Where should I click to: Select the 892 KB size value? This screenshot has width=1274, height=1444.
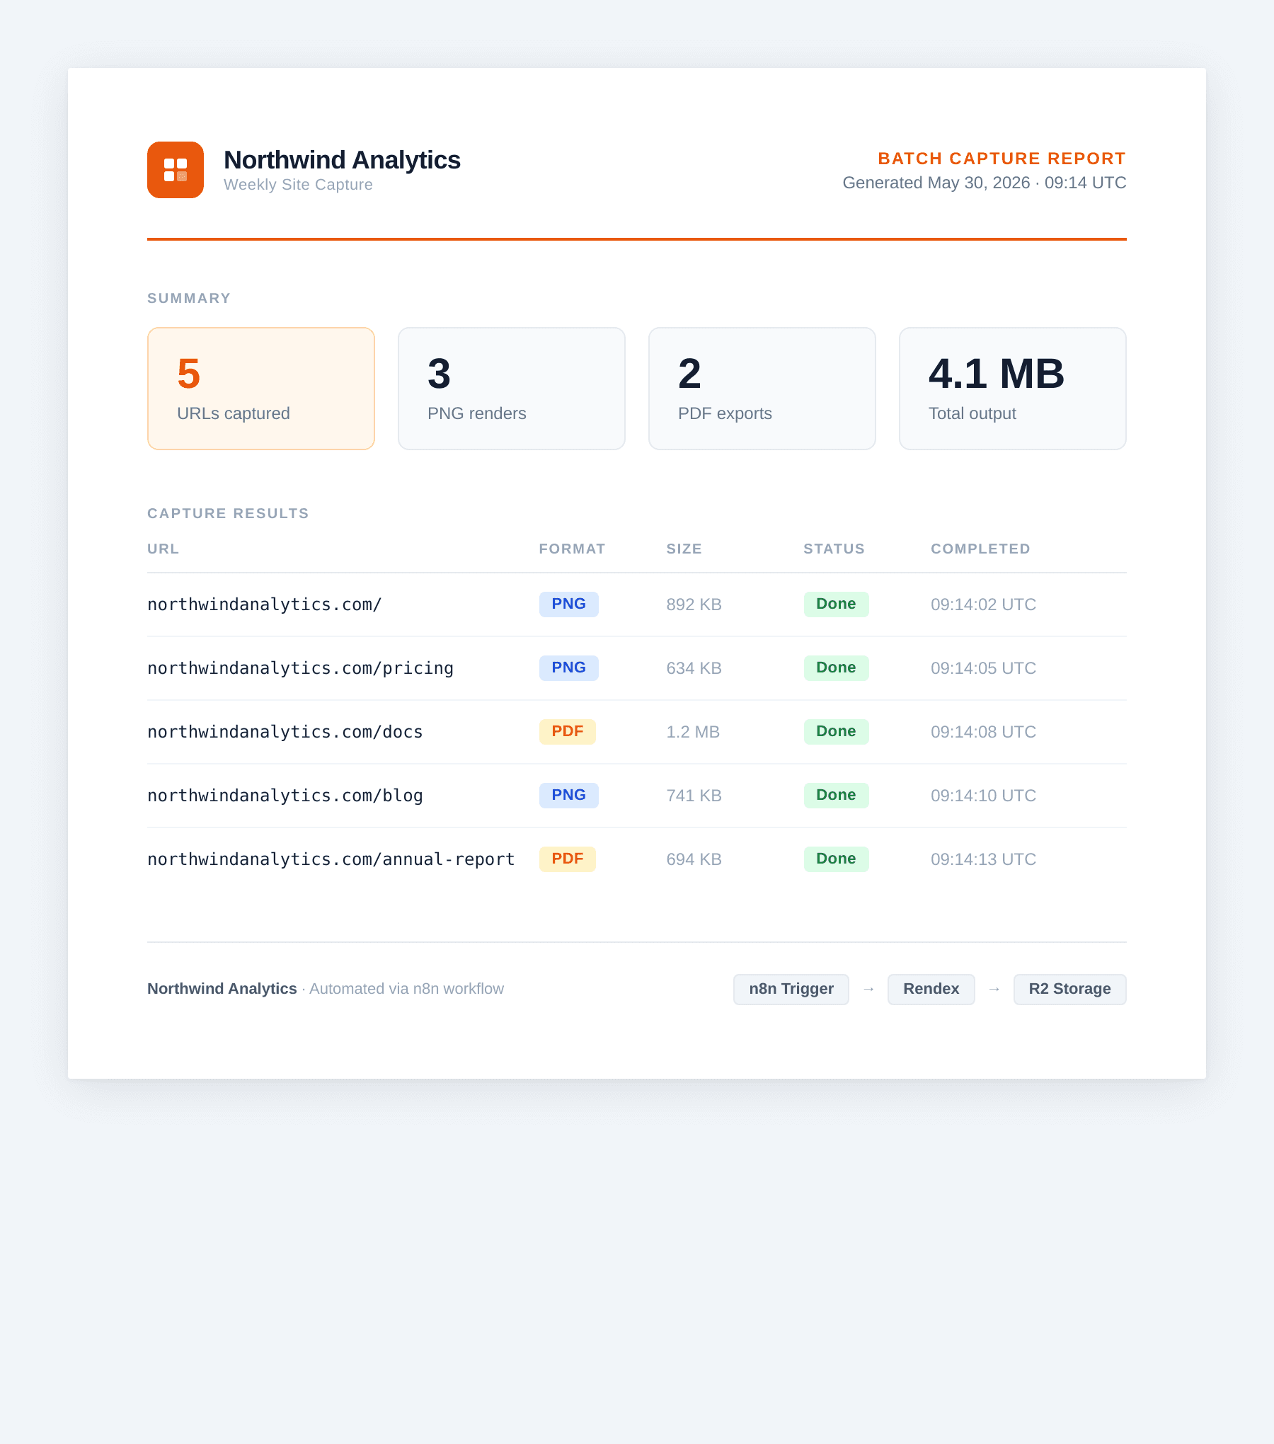(694, 604)
